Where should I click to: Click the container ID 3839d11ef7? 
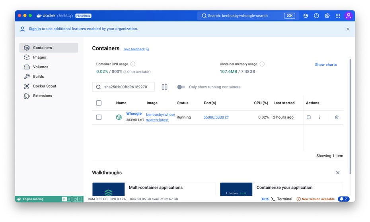135,120
